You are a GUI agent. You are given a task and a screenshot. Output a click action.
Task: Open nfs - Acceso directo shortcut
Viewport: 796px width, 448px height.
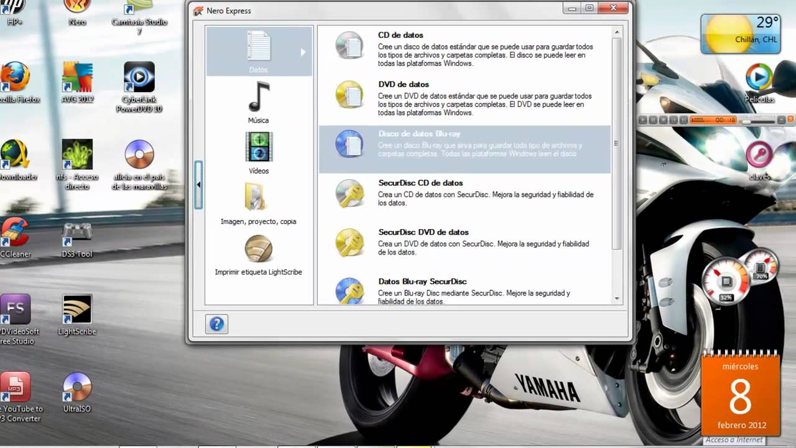pos(77,164)
